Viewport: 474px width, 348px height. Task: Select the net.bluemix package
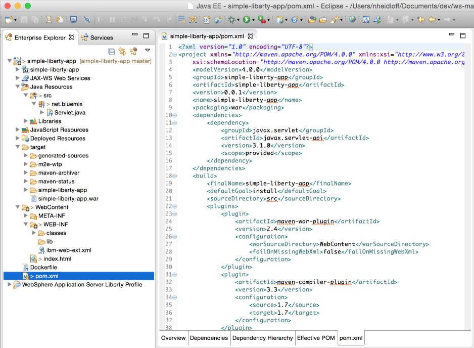pos(67,104)
